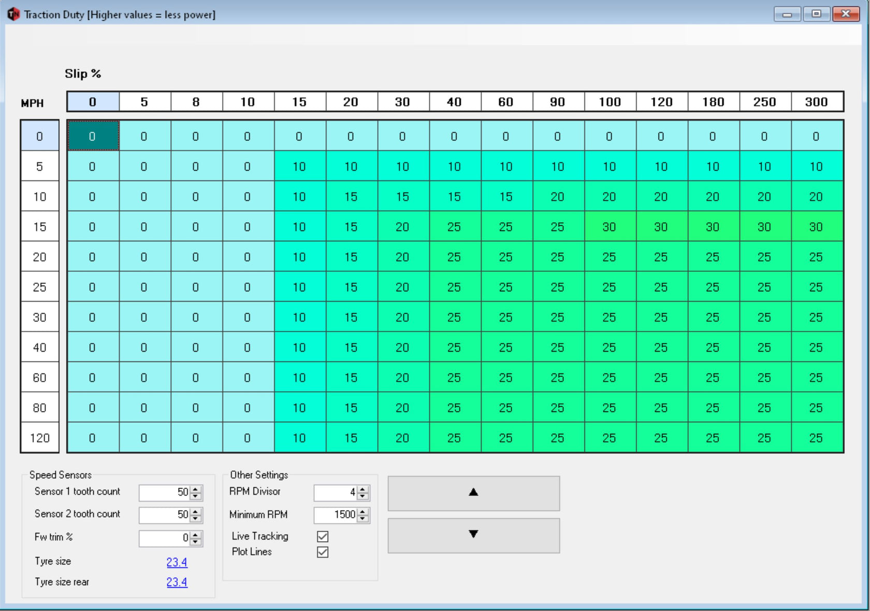Image resolution: width=870 pixels, height=611 pixels.
Task: Decrease Sensor 2 tooth count with spinner
Action: coord(196,518)
